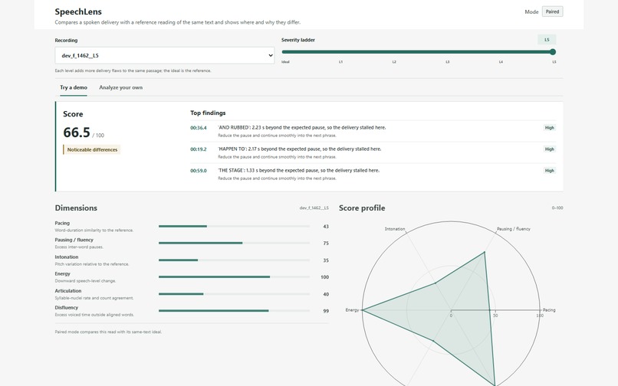Click the Disfluency dimension label
Image resolution: width=618 pixels, height=386 pixels.
66,308
